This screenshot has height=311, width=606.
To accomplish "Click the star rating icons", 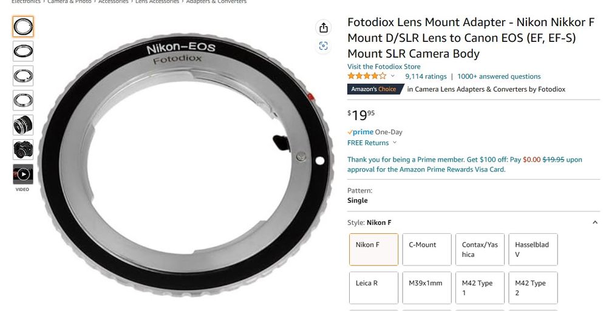I will 367,77.
